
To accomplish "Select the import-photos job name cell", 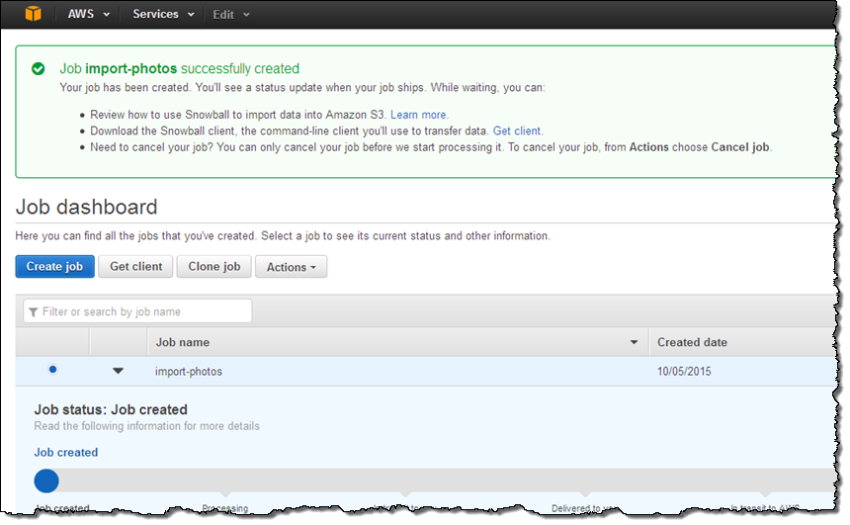I will [x=189, y=372].
